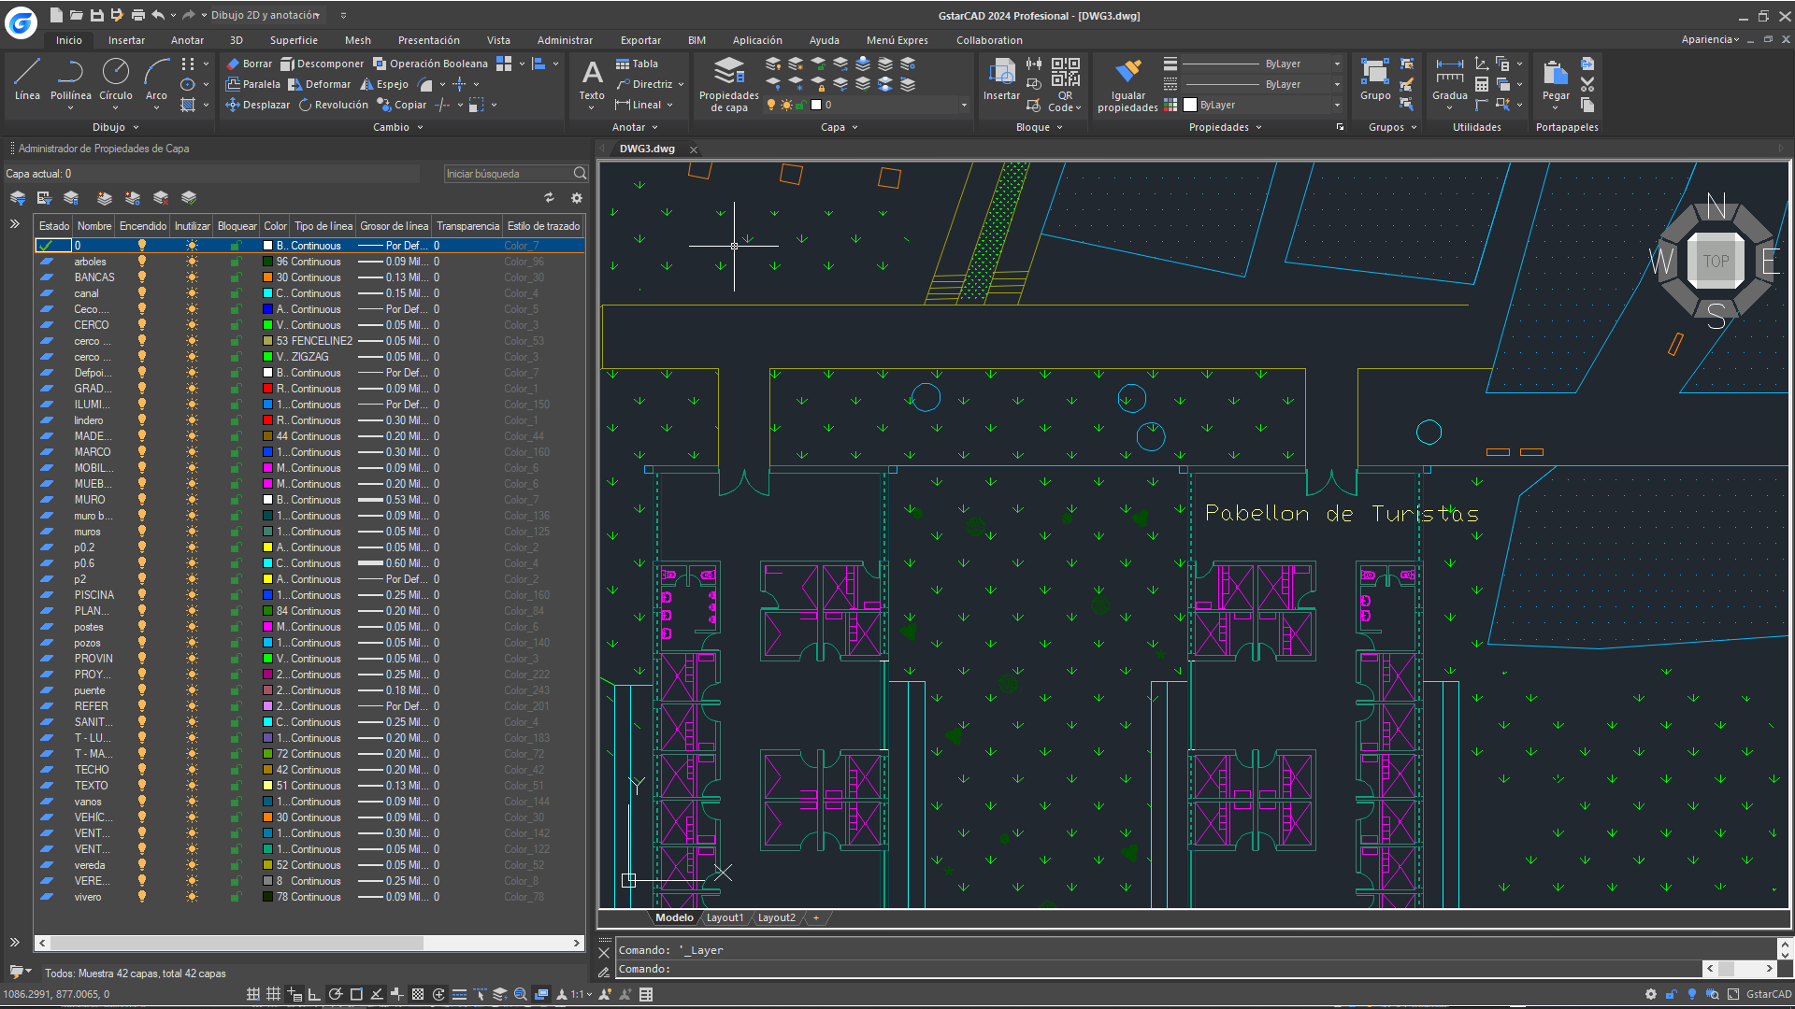Click the Borrar eraser tool

click(x=249, y=64)
